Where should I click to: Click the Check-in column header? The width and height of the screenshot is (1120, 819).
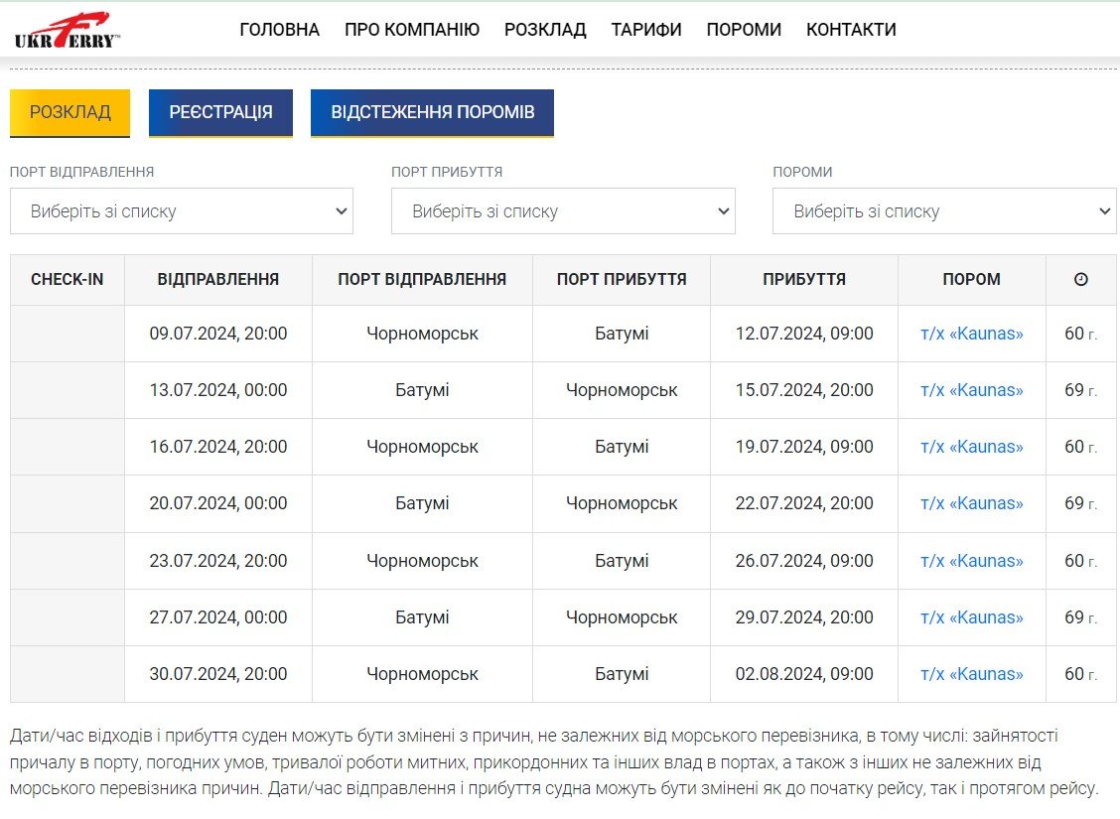(68, 280)
